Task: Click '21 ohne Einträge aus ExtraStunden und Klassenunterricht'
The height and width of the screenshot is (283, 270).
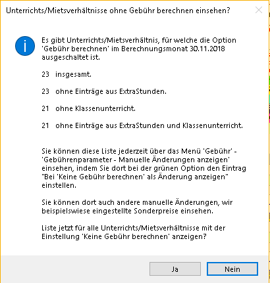Action: (142, 125)
